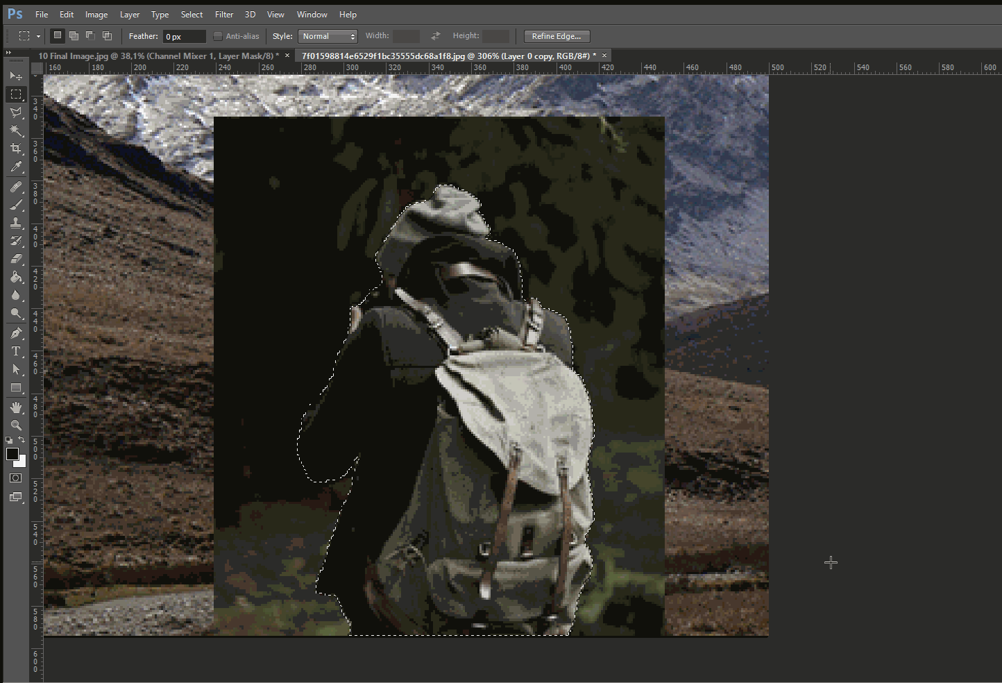Select the Polygonal Lasso tool
The width and height of the screenshot is (1002, 683).
16,112
